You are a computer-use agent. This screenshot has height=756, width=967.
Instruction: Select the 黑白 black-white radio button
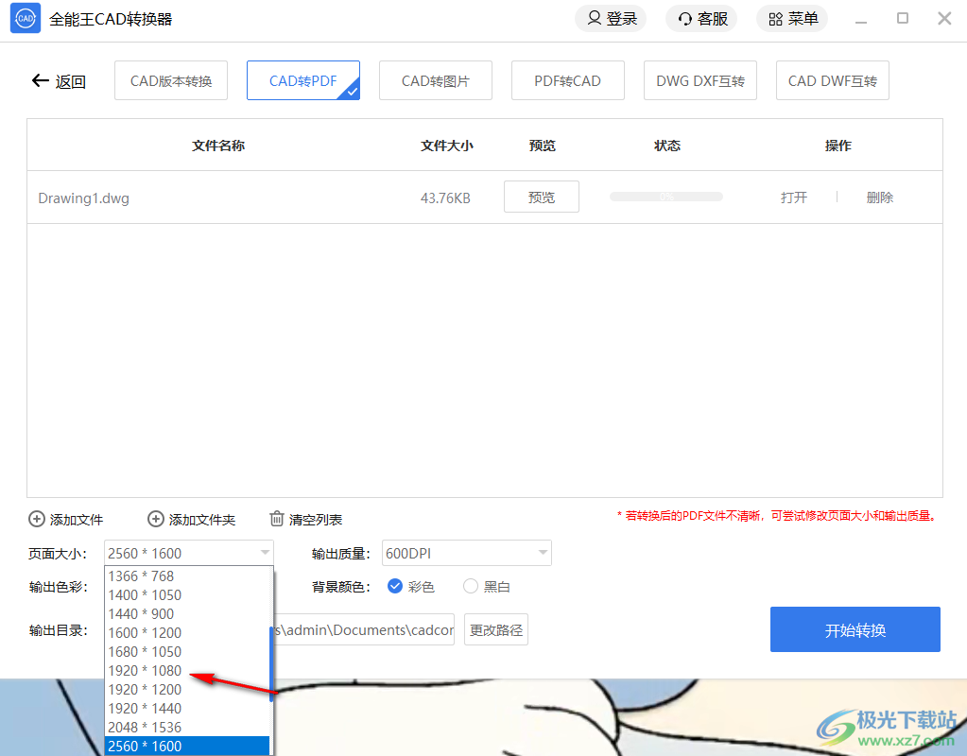pos(471,586)
